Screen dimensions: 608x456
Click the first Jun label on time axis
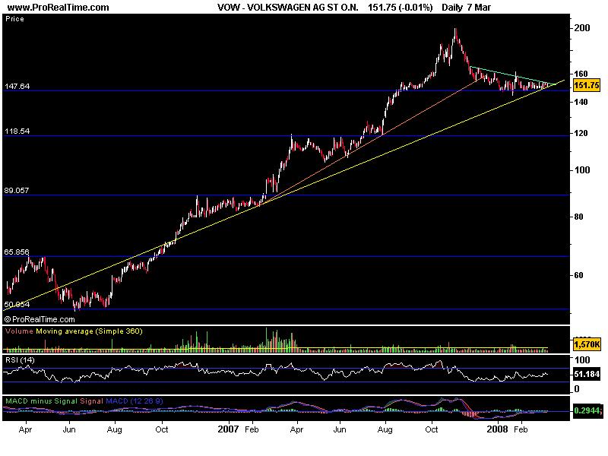[x=69, y=429]
